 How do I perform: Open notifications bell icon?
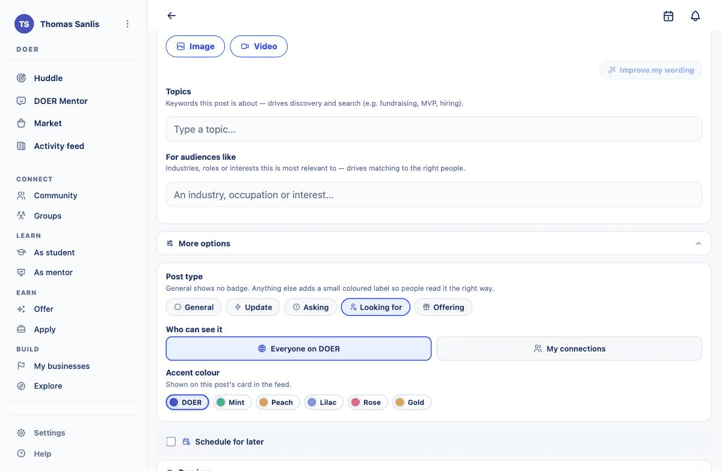tap(696, 16)
